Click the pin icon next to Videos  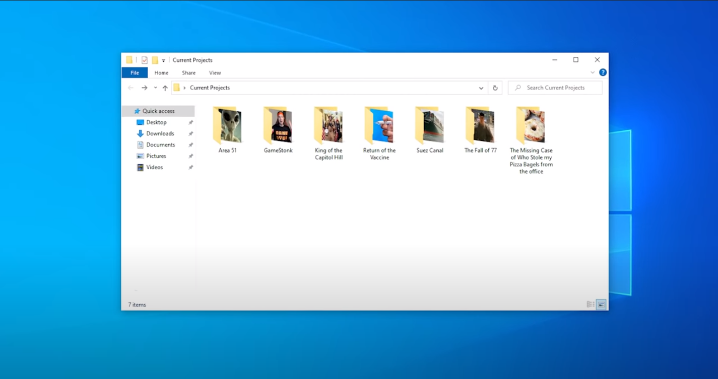coord(190,168)
